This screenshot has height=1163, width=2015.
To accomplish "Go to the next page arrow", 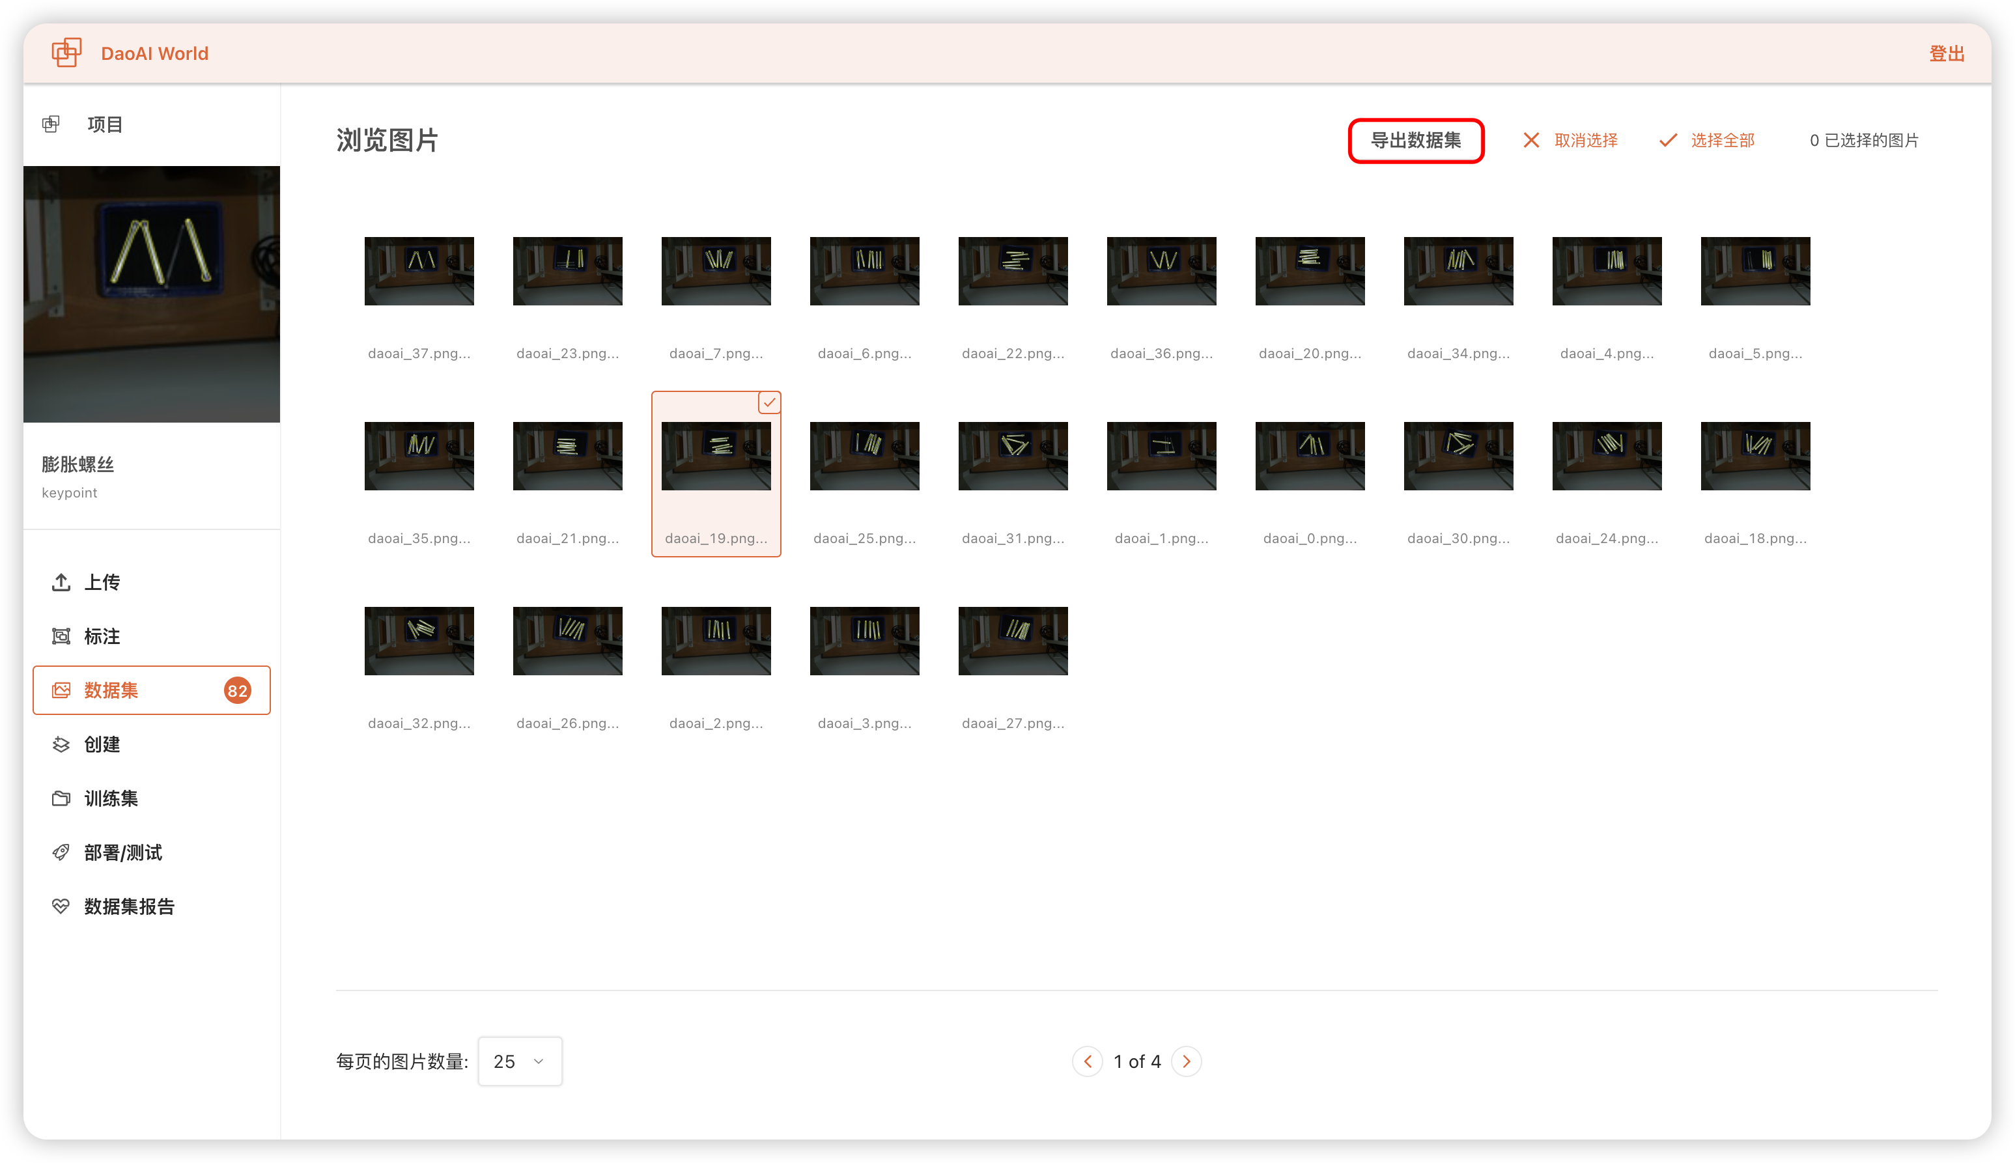I will 1187,1061.
